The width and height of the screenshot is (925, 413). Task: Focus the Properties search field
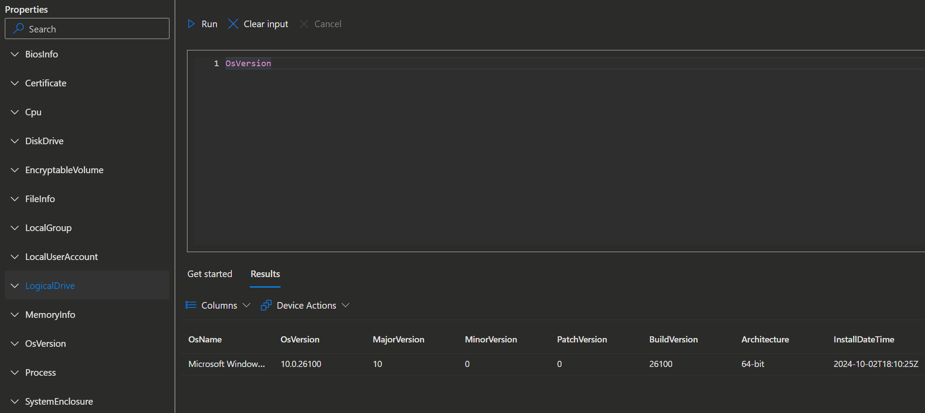click(87, 28)
